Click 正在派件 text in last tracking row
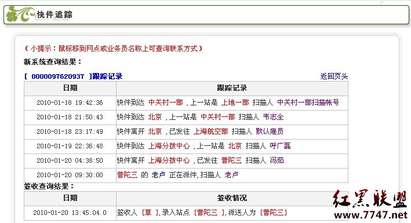 click(x=183, y=175)
